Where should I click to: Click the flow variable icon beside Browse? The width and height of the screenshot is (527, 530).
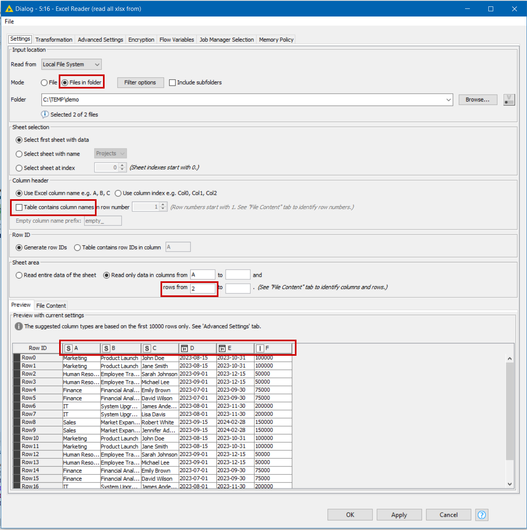509,100
